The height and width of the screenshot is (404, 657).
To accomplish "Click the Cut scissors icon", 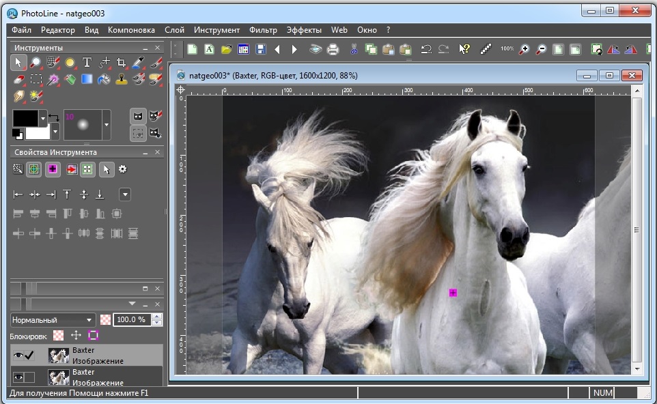I will [354, 49].
